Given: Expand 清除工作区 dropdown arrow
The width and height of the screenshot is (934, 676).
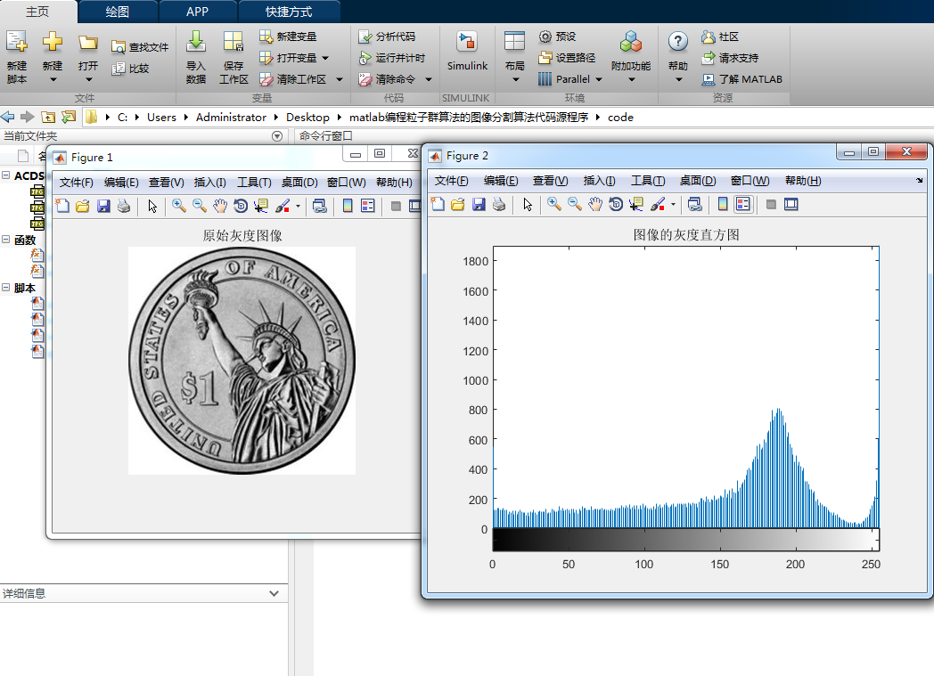Looking at the screenshot, I should [x=340, y=80].
